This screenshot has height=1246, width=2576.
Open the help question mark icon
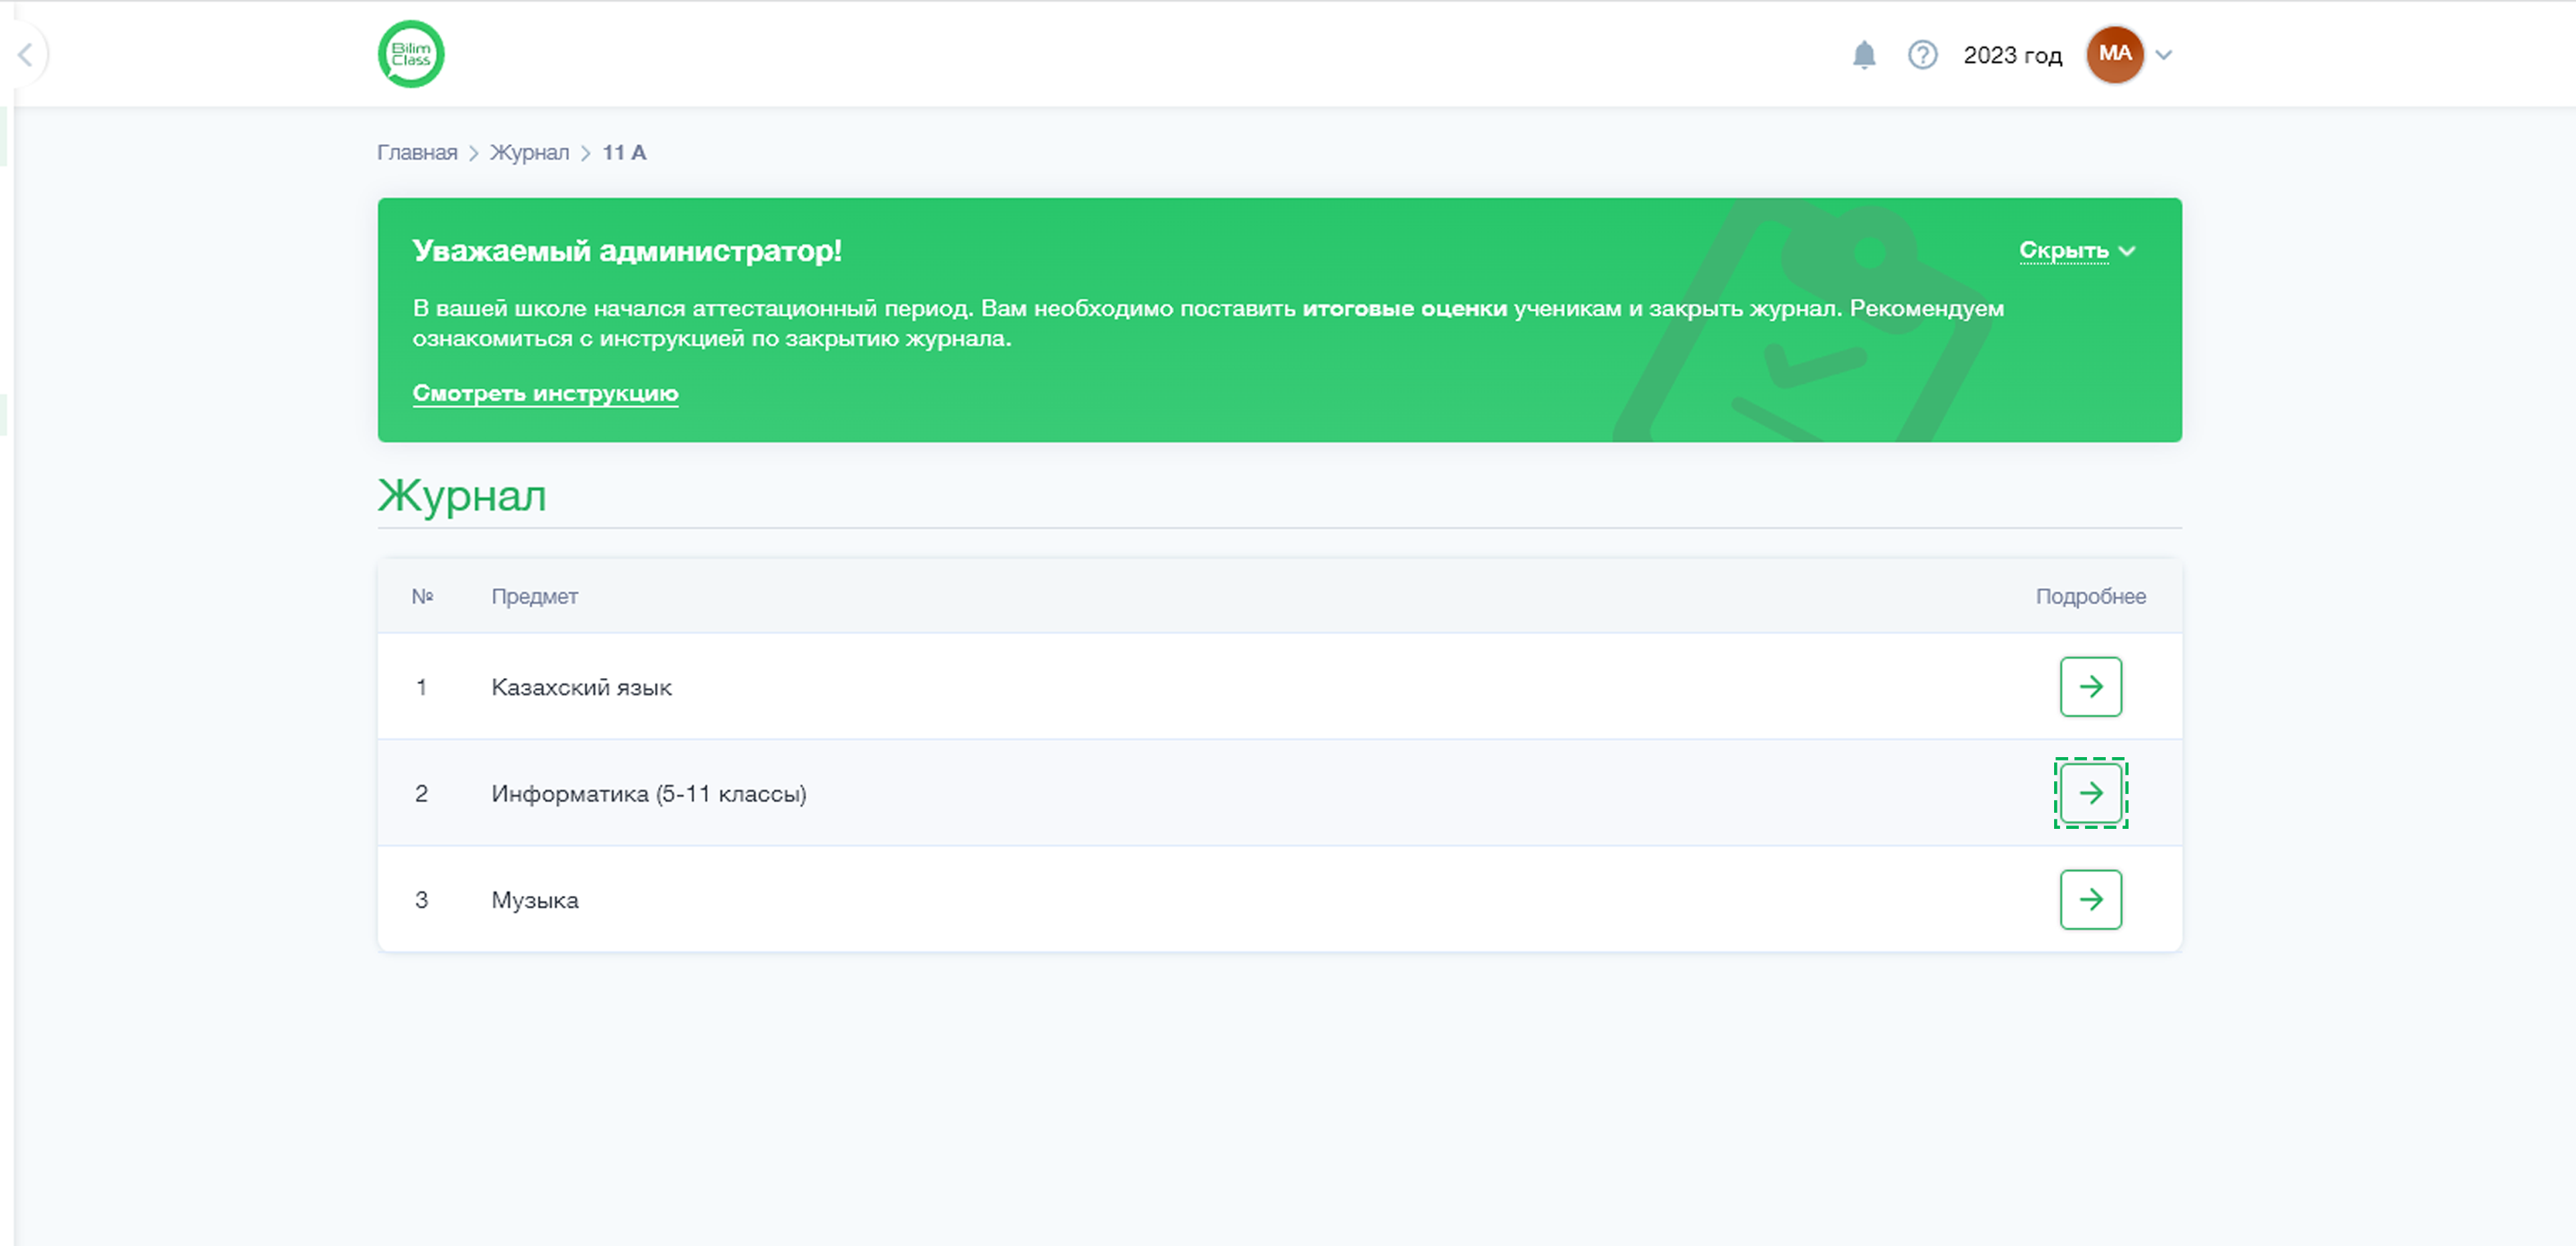1922,55
